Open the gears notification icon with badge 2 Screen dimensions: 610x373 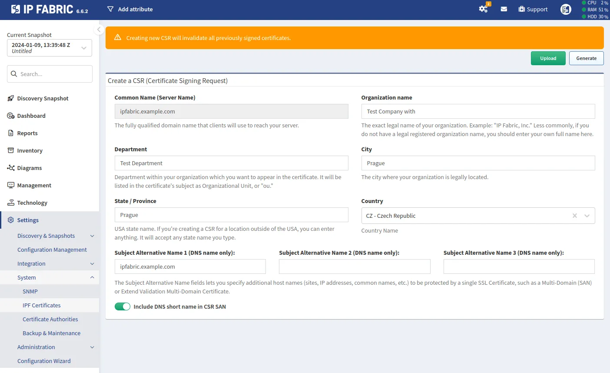(x=484, y=9)
